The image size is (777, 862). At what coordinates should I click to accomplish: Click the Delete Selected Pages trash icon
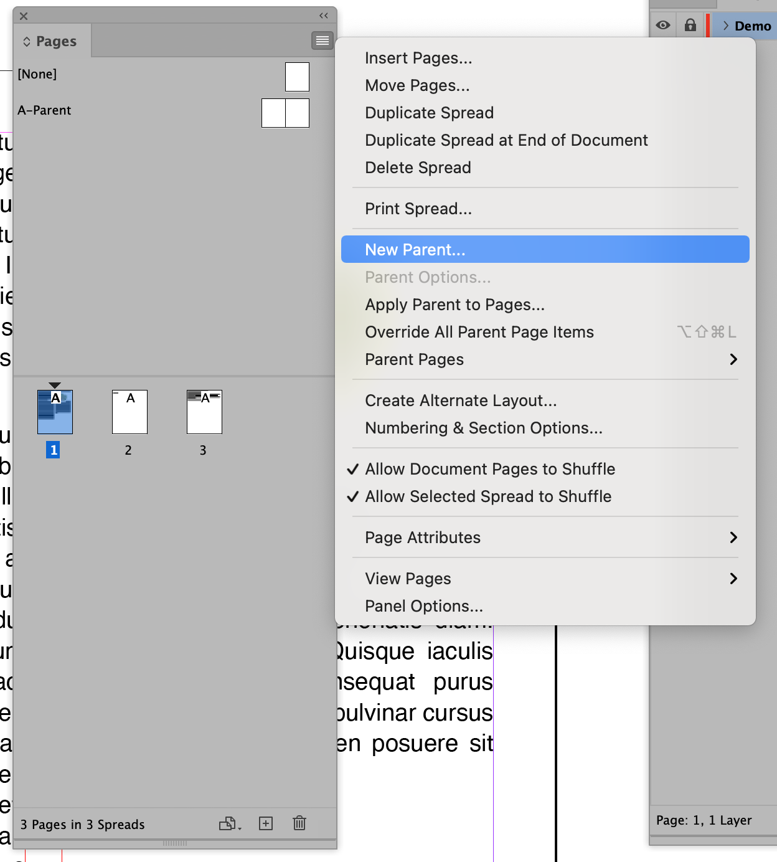click(299, 823)
